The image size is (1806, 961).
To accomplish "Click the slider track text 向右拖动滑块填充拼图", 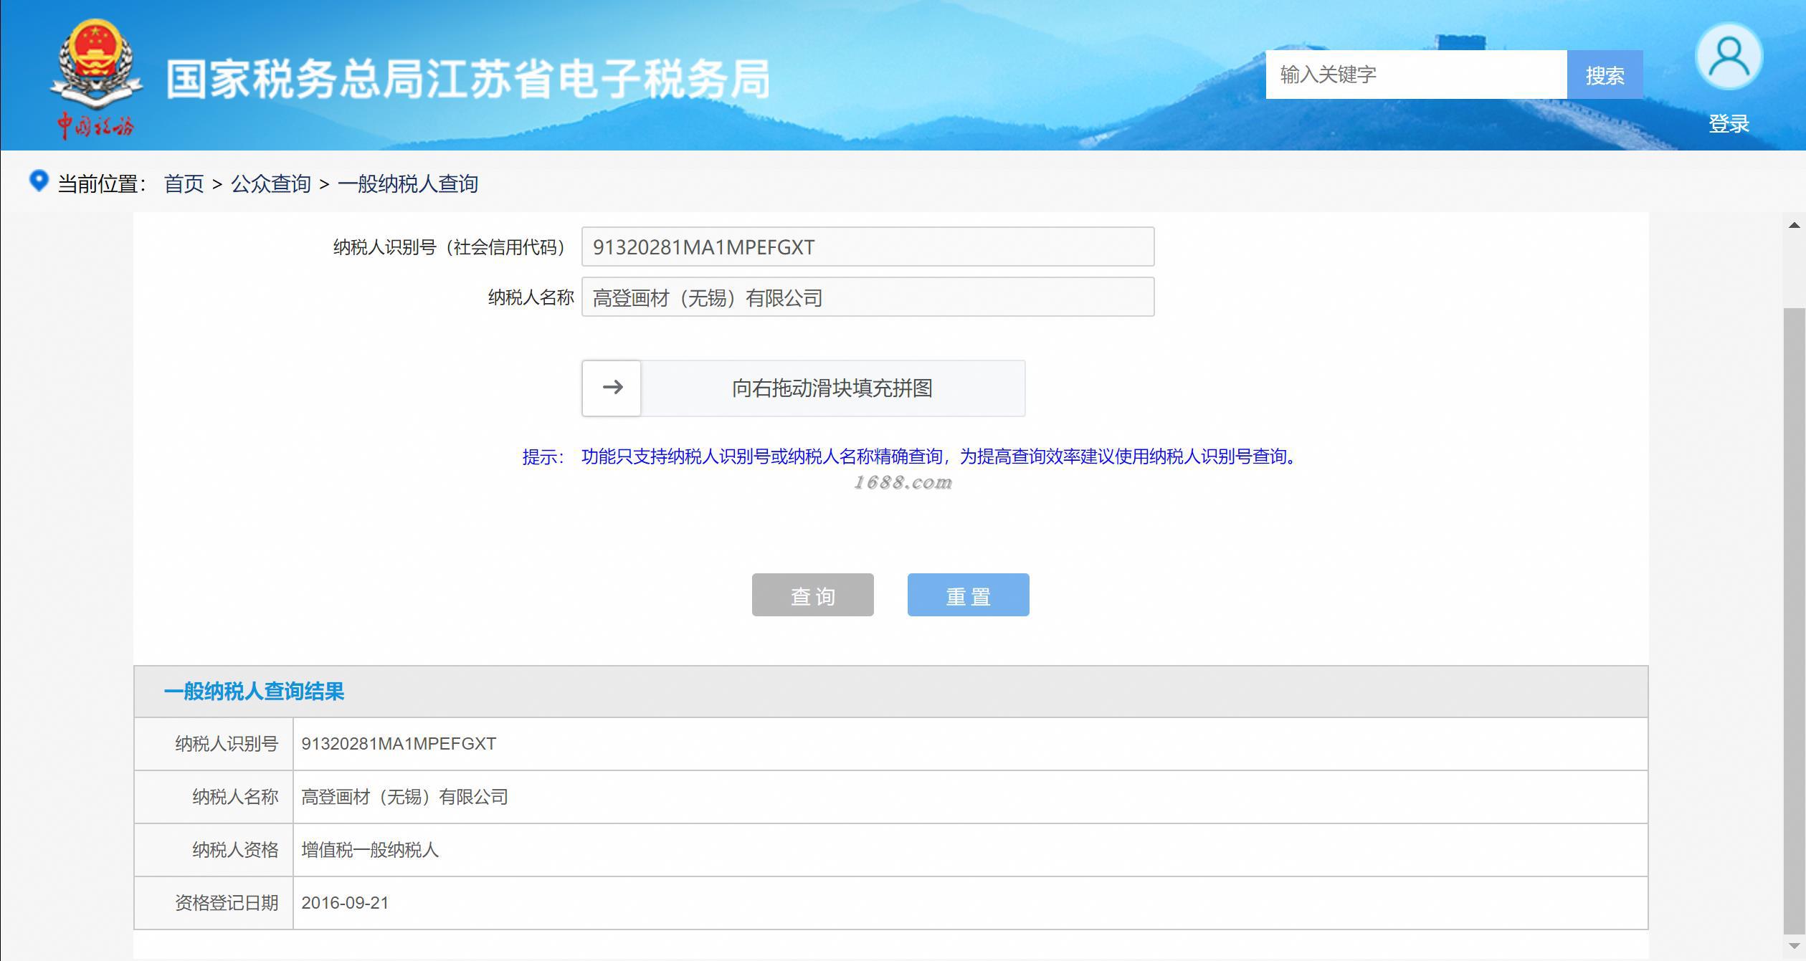I will tap(832, 388).
